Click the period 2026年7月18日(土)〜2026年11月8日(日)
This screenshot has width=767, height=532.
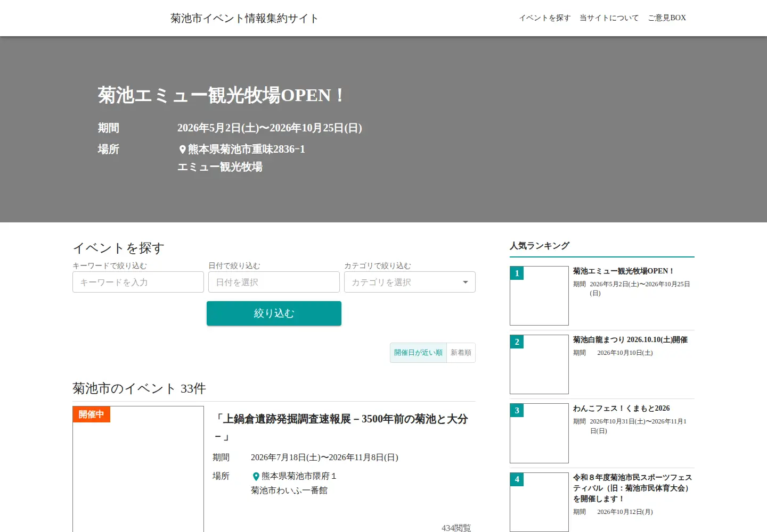click(x=324, y=458)
